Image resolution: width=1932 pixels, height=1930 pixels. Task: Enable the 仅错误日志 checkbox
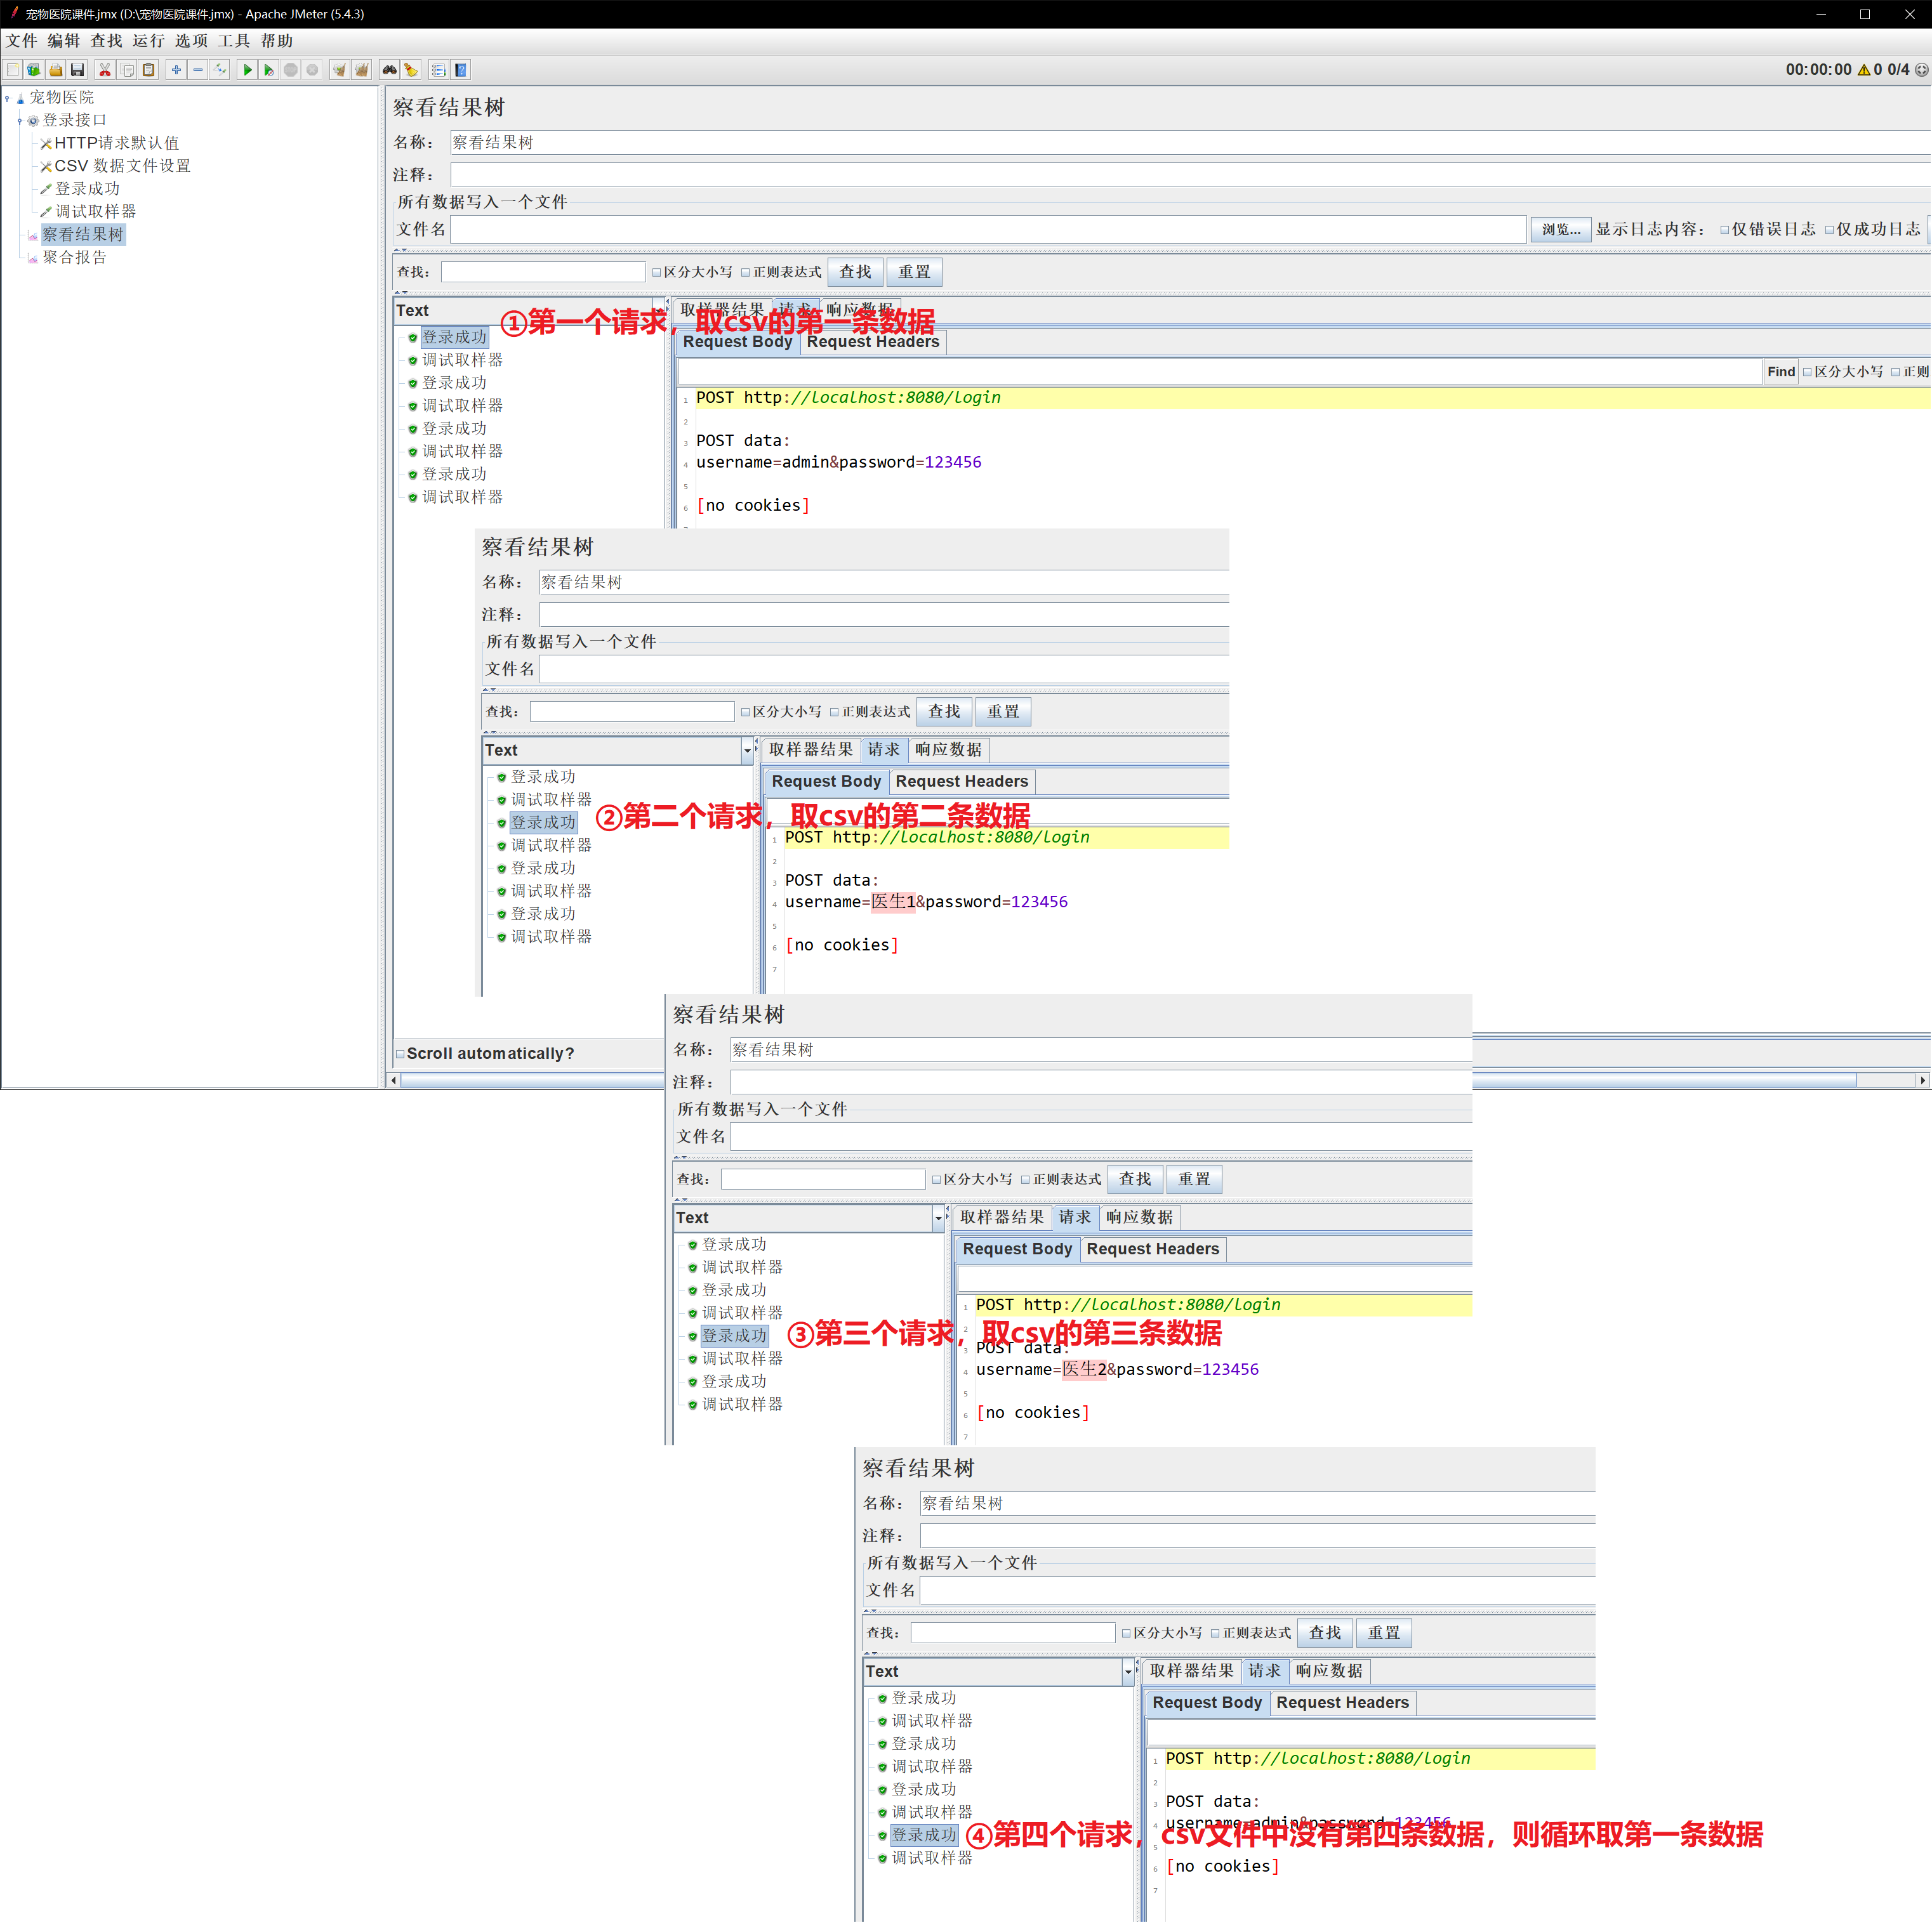[x=1724, y=230]
